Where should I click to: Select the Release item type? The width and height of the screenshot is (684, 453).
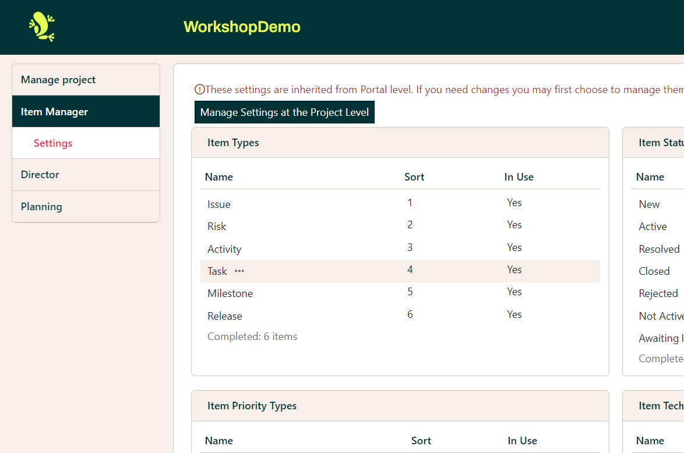[x=225, y=316]
